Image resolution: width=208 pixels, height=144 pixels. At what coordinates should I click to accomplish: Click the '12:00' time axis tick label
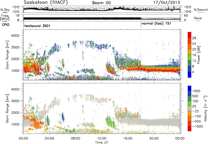(x=102, y=139)
